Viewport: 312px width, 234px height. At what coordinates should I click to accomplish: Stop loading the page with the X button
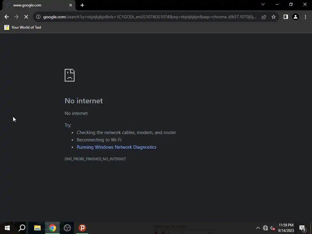[26, 17]
